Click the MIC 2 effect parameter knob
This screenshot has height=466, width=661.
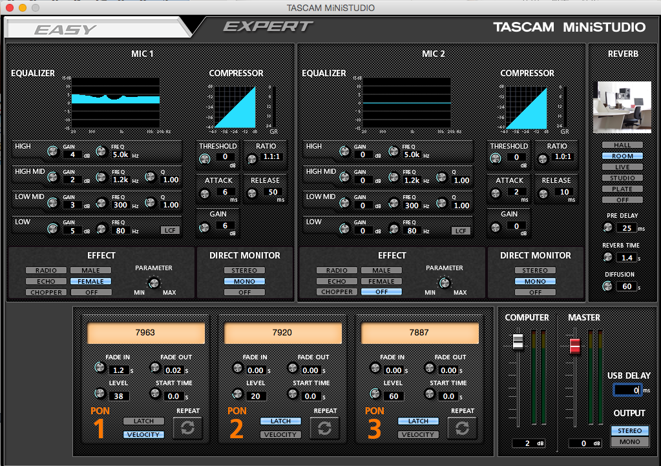pyautogui.click(x=445, y=282)
